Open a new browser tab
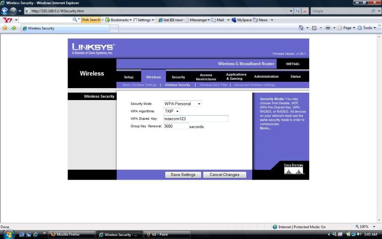The height and width of the screenshot is (239, 382). (x=114, y=28)
